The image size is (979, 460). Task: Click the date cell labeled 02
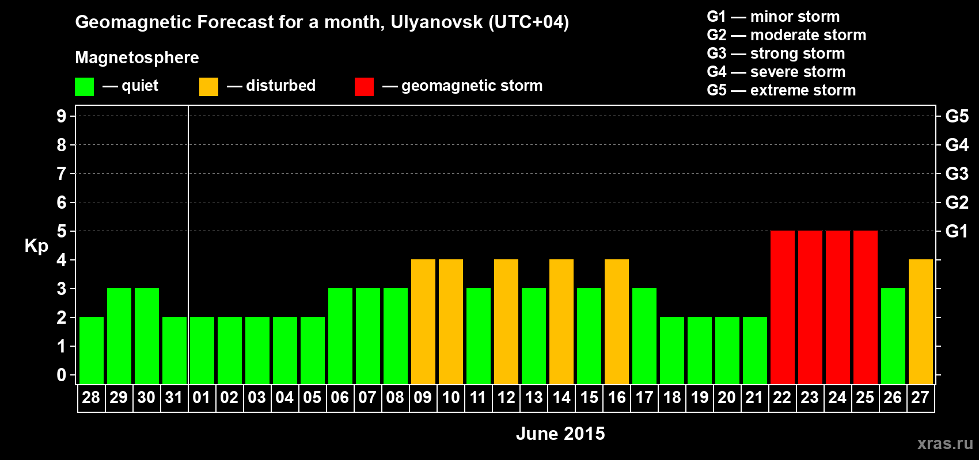[x=230, y=398]
